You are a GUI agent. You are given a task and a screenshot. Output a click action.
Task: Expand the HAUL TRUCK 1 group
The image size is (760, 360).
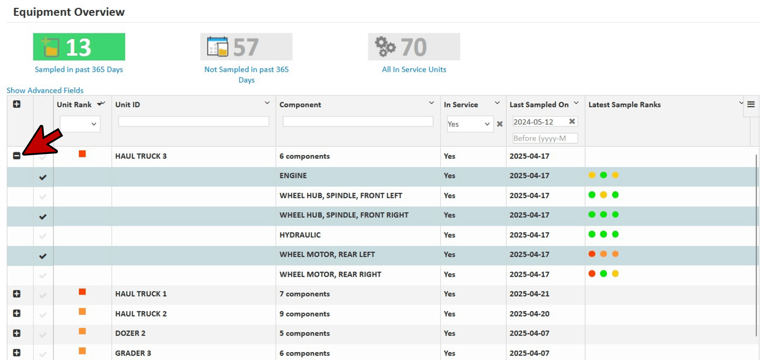click(x=17, y=294)
